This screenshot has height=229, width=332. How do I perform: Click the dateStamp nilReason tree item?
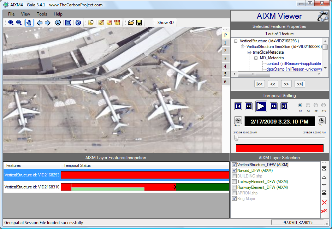pyautogui.click(x=294, y=69)
